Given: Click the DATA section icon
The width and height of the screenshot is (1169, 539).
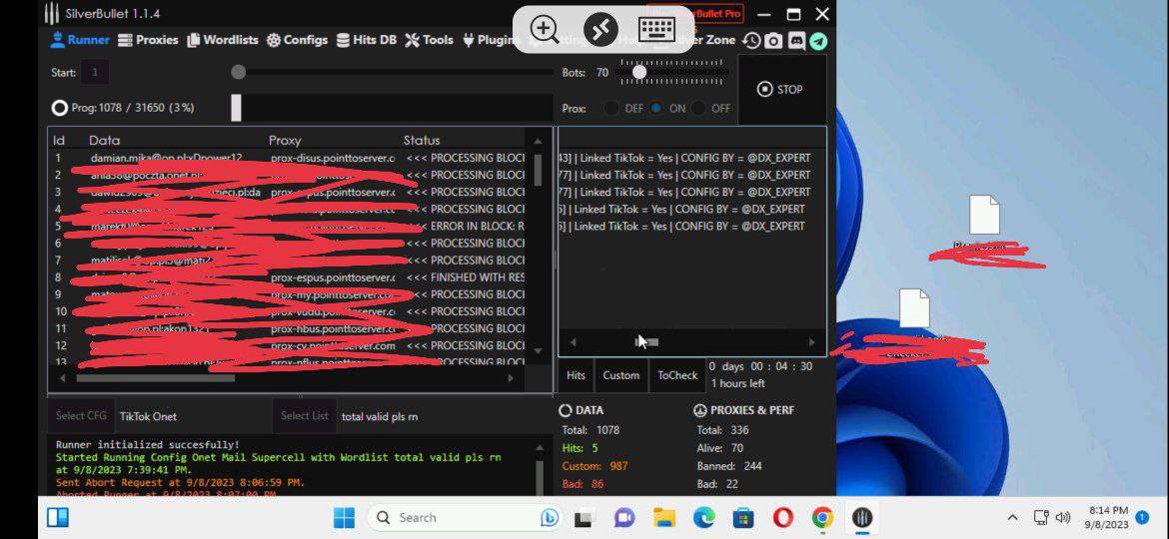Looking at the screenshot, I should point(566,410).
